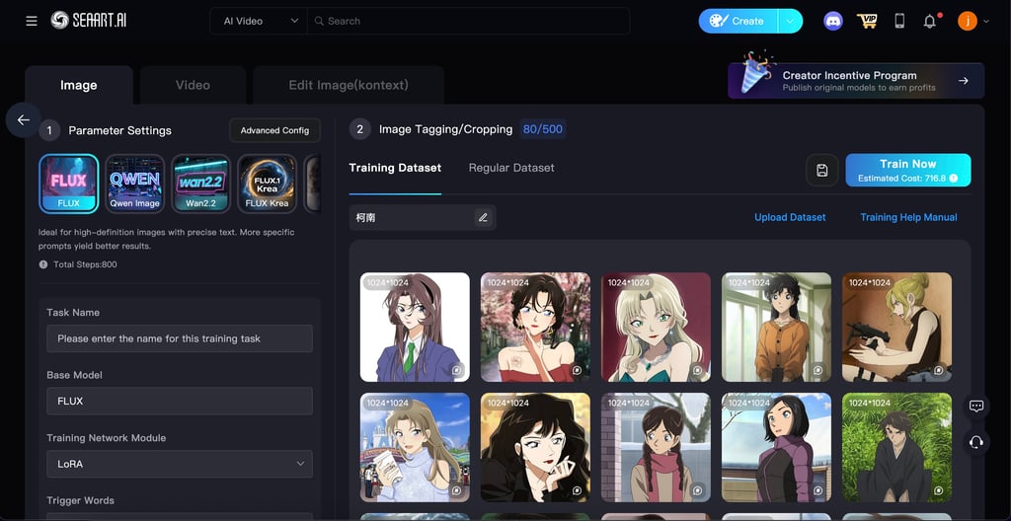Click the Creator Incentive Program arrow
The width and height of the screenshot is (1011, 521).
click(964, 81)
